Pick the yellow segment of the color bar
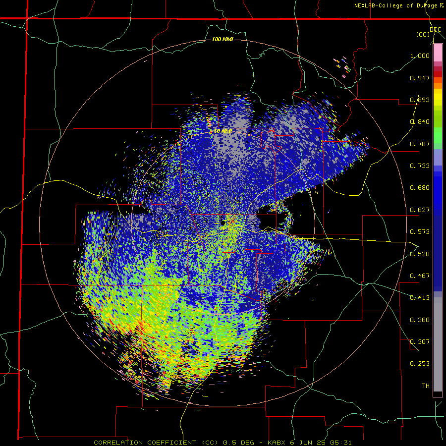446x446 pixels. pos(438,97)
